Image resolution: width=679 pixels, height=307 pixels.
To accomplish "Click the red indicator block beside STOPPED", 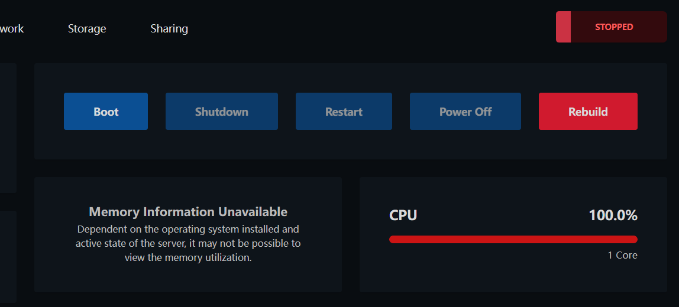I will click(564, 27).
